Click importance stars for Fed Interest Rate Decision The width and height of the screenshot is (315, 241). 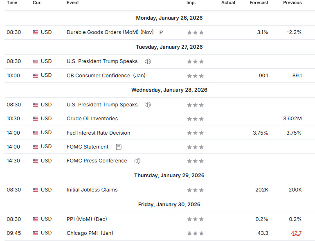tap(195, 133)
